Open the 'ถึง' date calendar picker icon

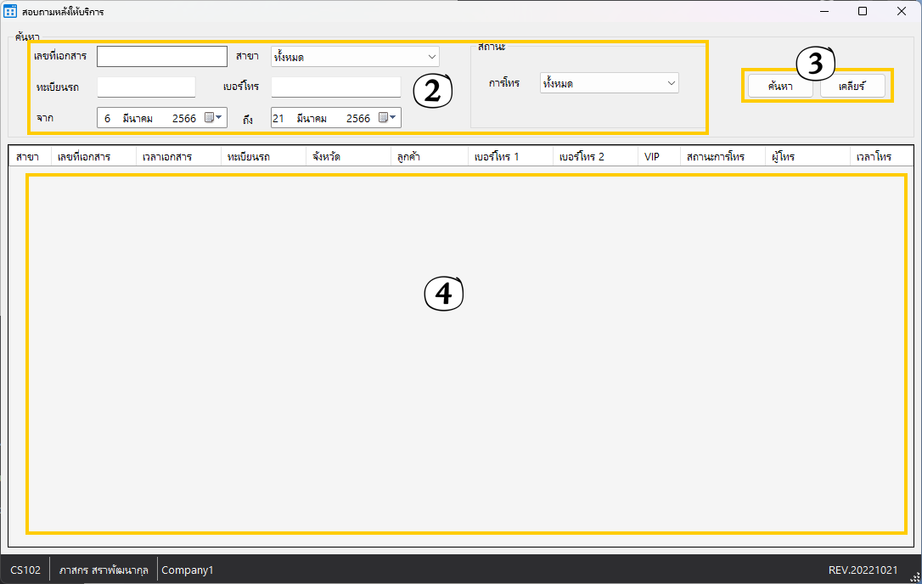click(387, 118)
